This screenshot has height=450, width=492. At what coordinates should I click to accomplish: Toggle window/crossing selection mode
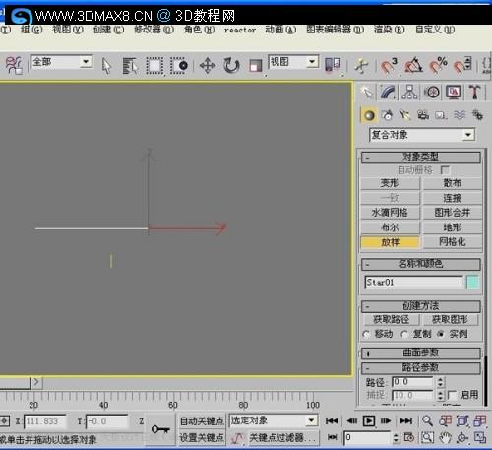coord(179,66)
